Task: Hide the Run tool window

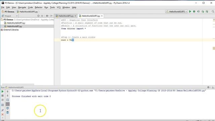Action: [x=213, y=87]
